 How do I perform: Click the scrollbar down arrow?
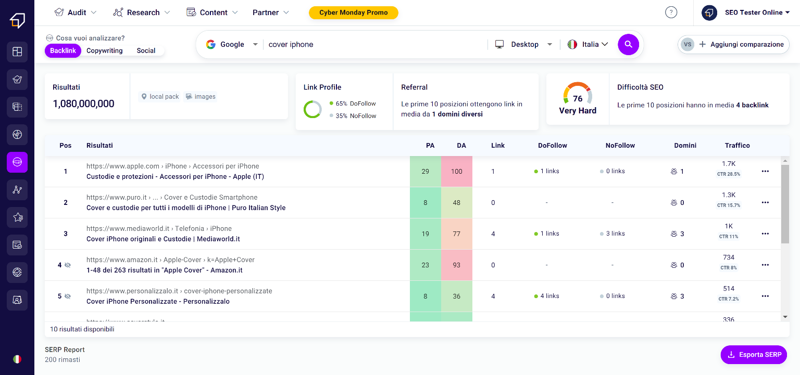[x=785, y=317]
